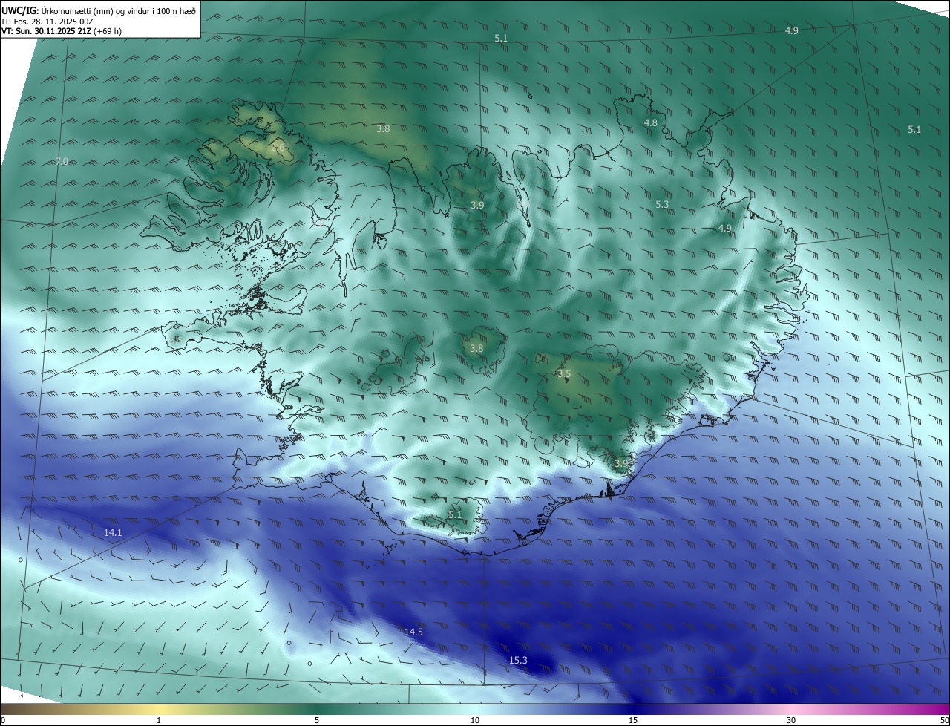Click the brown low-value start of the colorbar
Image resolution: width=950 pixels, height=726 pixels.
15,709
